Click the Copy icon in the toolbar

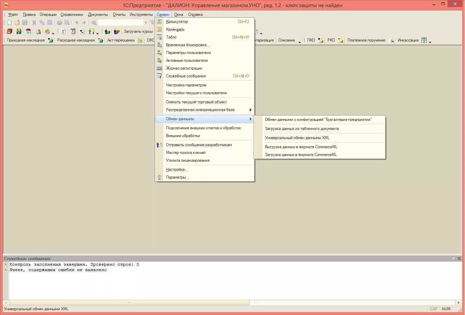(42, 23)
